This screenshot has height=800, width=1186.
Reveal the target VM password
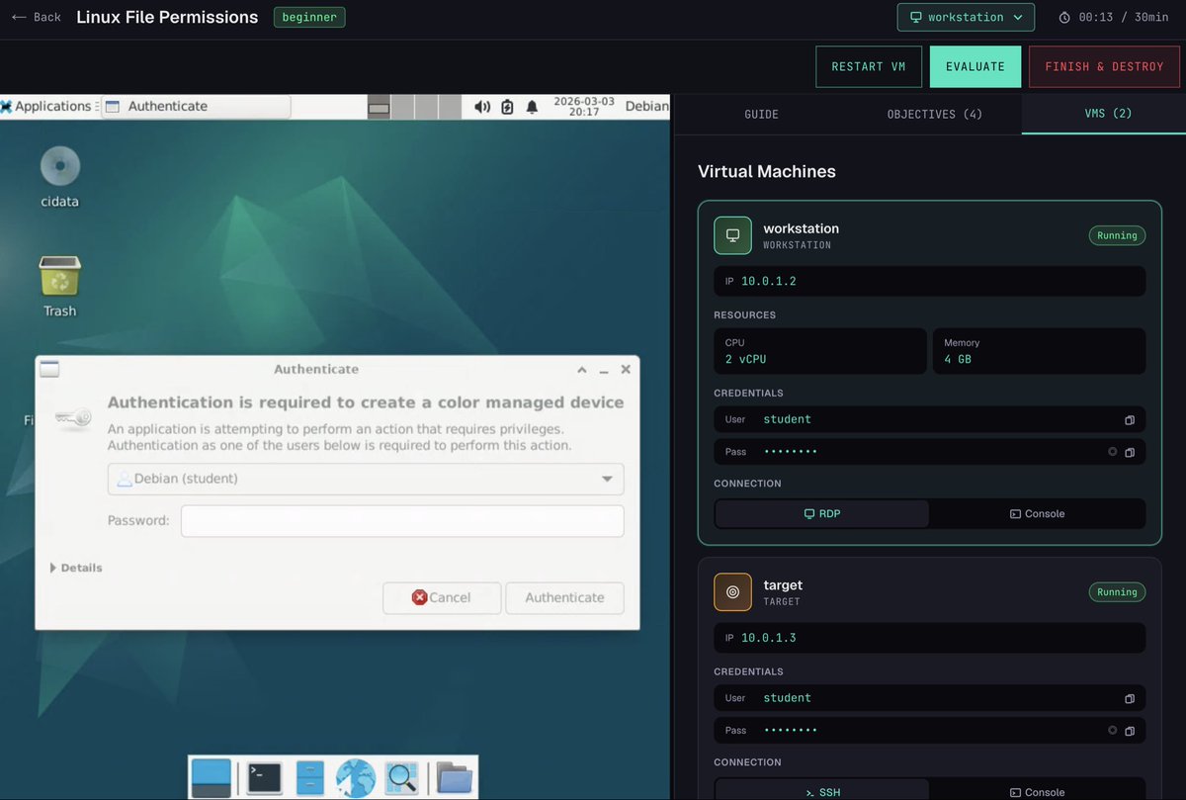click(x=1112, y=731)
